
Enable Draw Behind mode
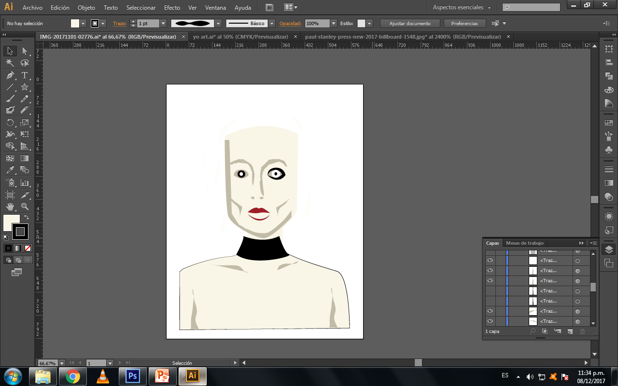[x=18, y=260]
